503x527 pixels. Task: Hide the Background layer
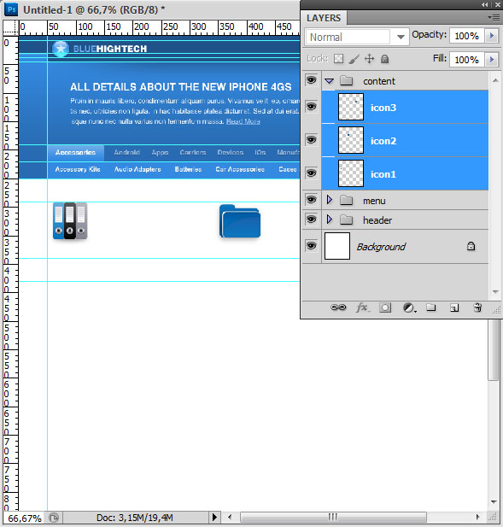click(312, 245)
